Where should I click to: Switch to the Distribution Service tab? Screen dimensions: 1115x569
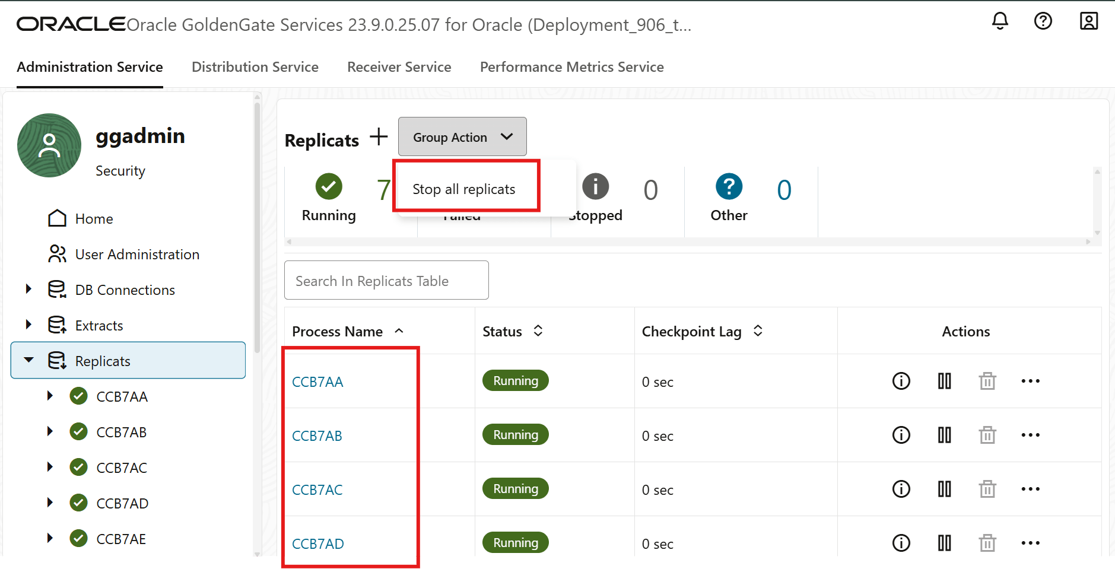click(255, 67)
